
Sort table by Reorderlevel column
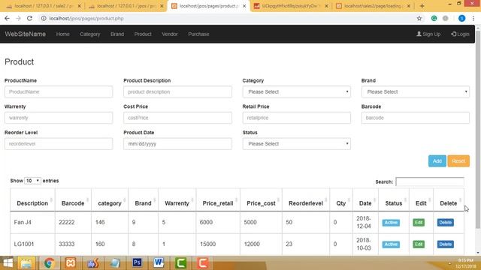306,203
